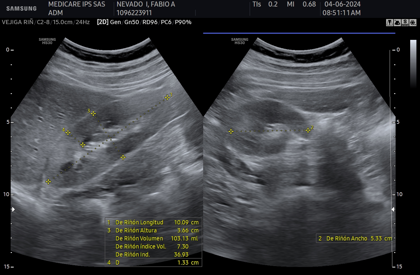Click the VEJIGA RIÑ preset label

pos(18,22)
